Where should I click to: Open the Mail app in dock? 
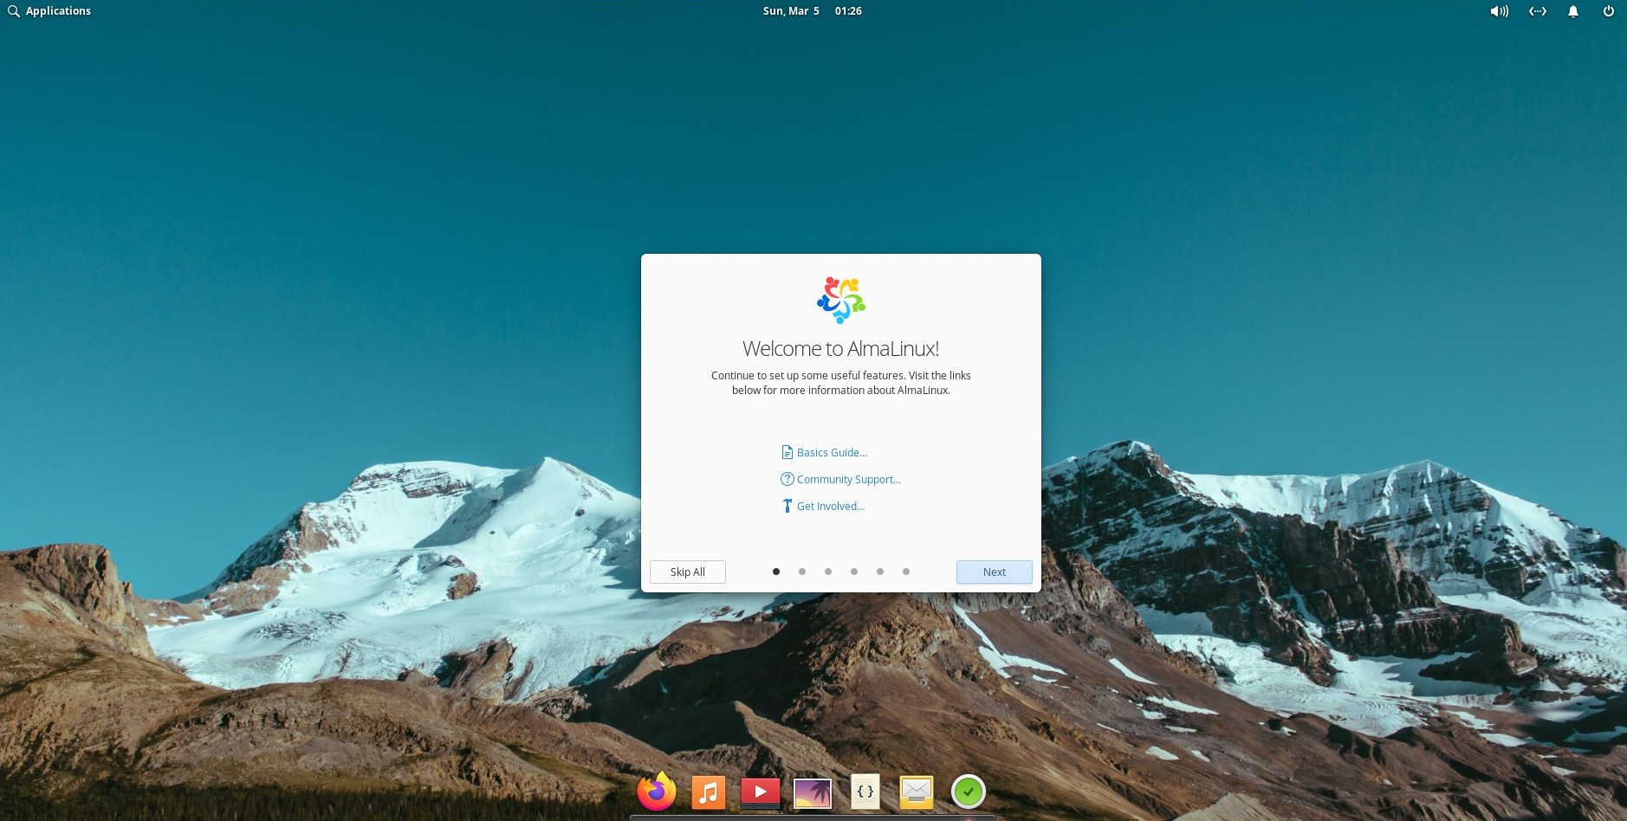(916, 792)
